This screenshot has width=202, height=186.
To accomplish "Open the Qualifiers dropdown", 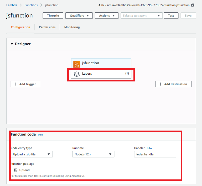I will [79, 16].
